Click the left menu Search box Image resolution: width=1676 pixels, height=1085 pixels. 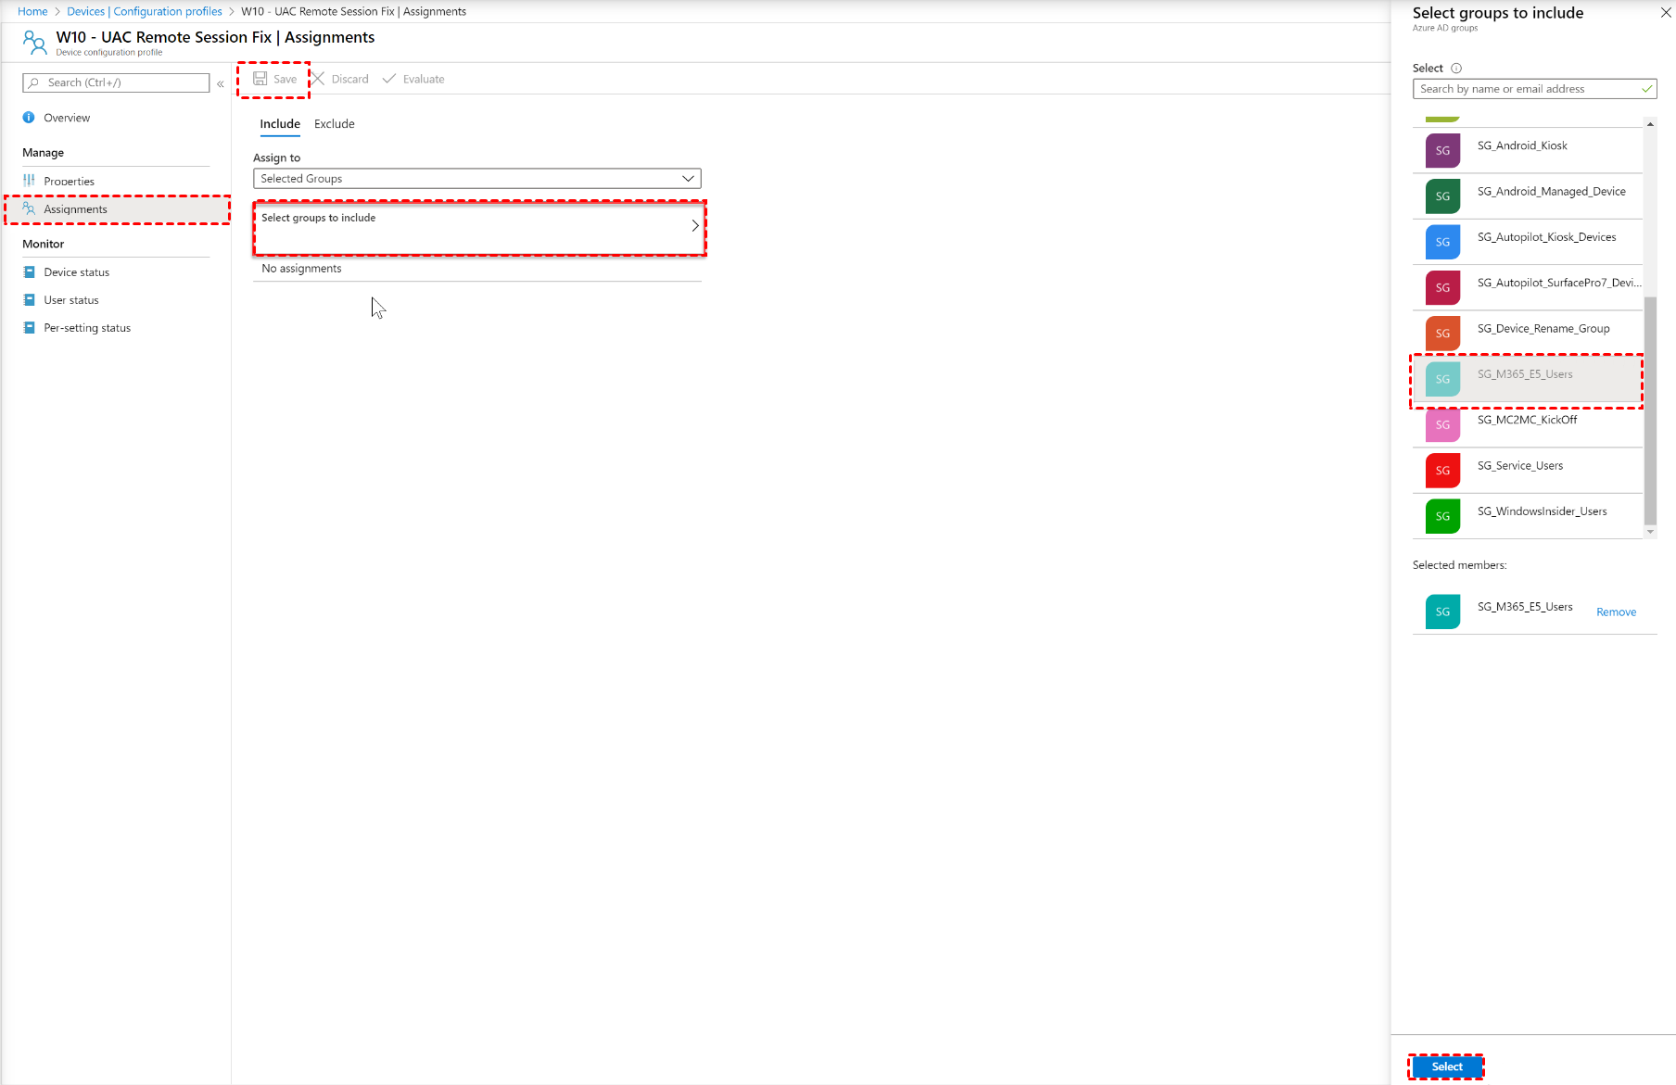click(116, 82)
